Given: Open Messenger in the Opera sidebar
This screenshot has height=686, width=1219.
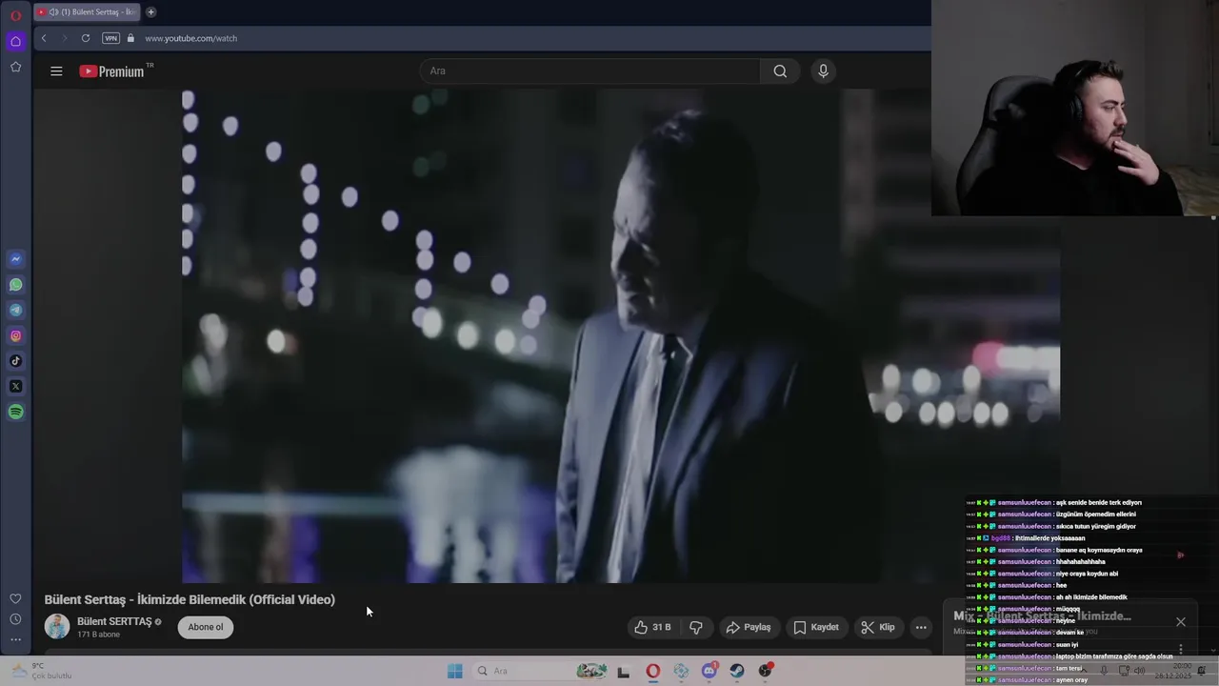Looking at the screenshot, I should (15, 259).
